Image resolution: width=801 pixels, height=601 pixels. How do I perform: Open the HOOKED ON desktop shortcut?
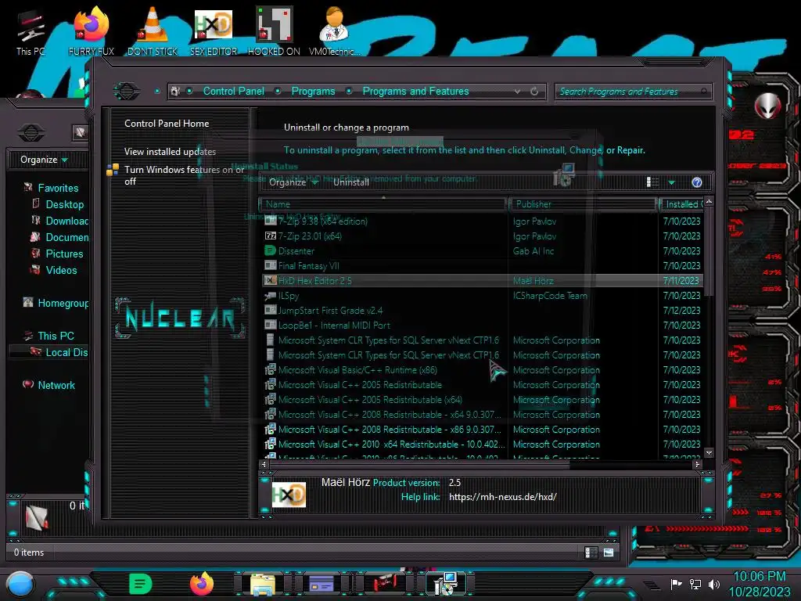(274, 31)
